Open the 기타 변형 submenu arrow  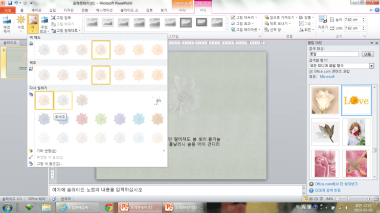click(x=164, y=151)
